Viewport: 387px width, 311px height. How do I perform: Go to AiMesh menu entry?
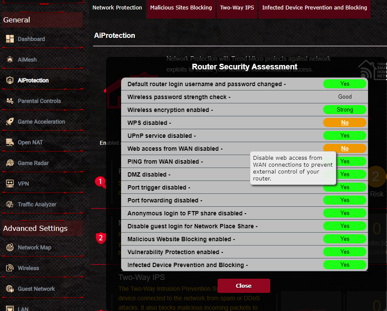[27, 60]
